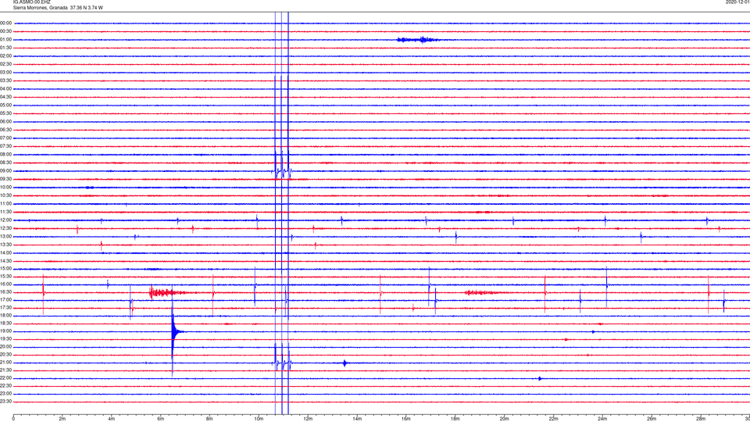Image resolution: width=750 pixels, height=422 pixels.
Task: Select the 00:00 trace time label
Action: point(5,23)
